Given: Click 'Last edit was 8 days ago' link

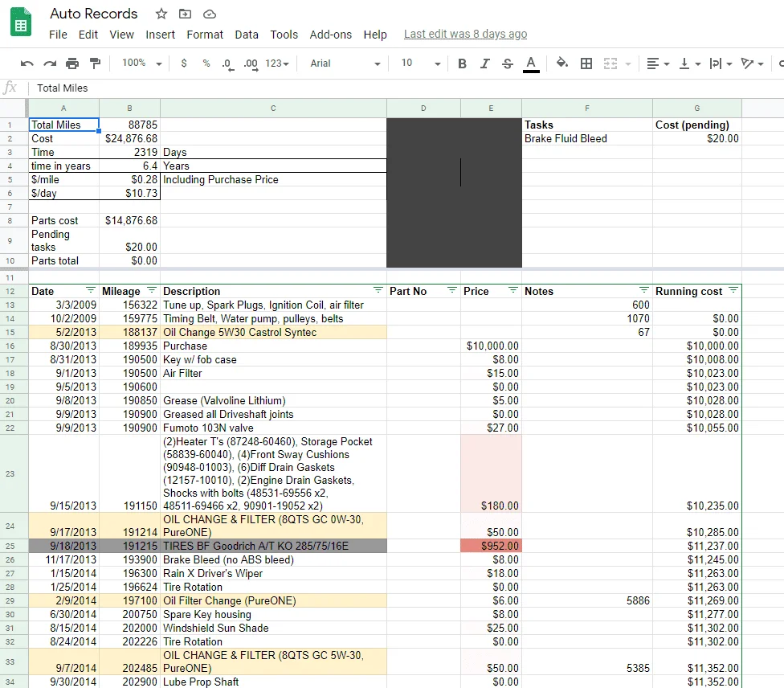Looking at the screenshot, I should [x=465, y=35].
